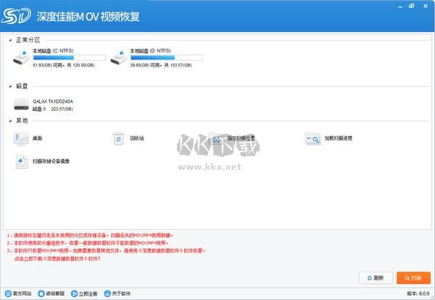
Task: Click the 立即注册 register icon
Action: [x=74, y=293]
